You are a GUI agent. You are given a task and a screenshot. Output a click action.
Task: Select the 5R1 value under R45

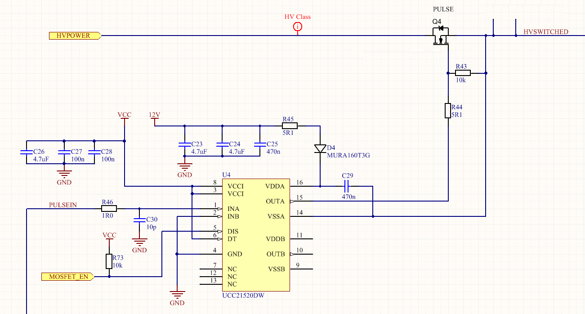click(x=288, y=134)
